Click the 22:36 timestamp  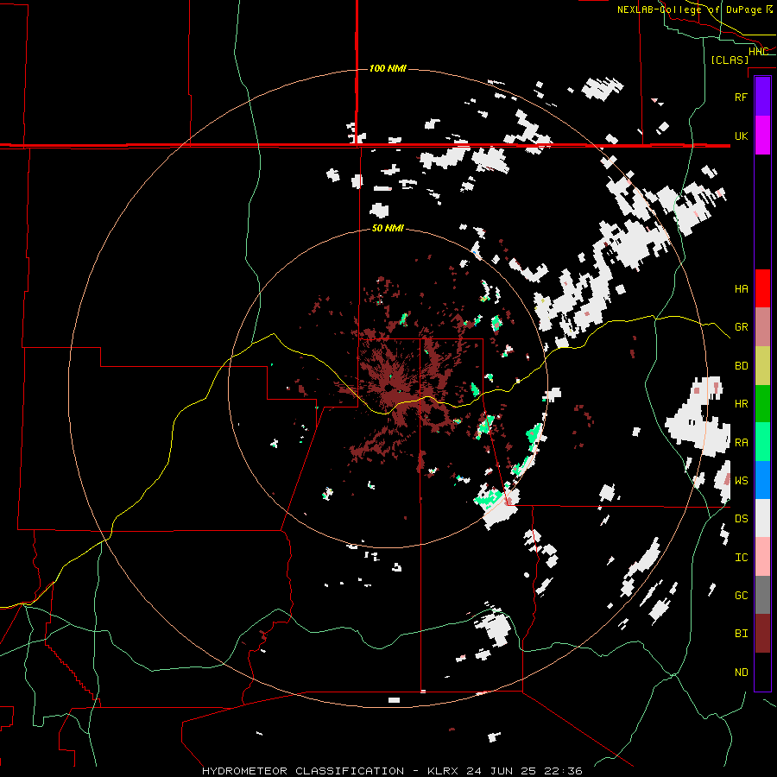(x=564, y=771)
